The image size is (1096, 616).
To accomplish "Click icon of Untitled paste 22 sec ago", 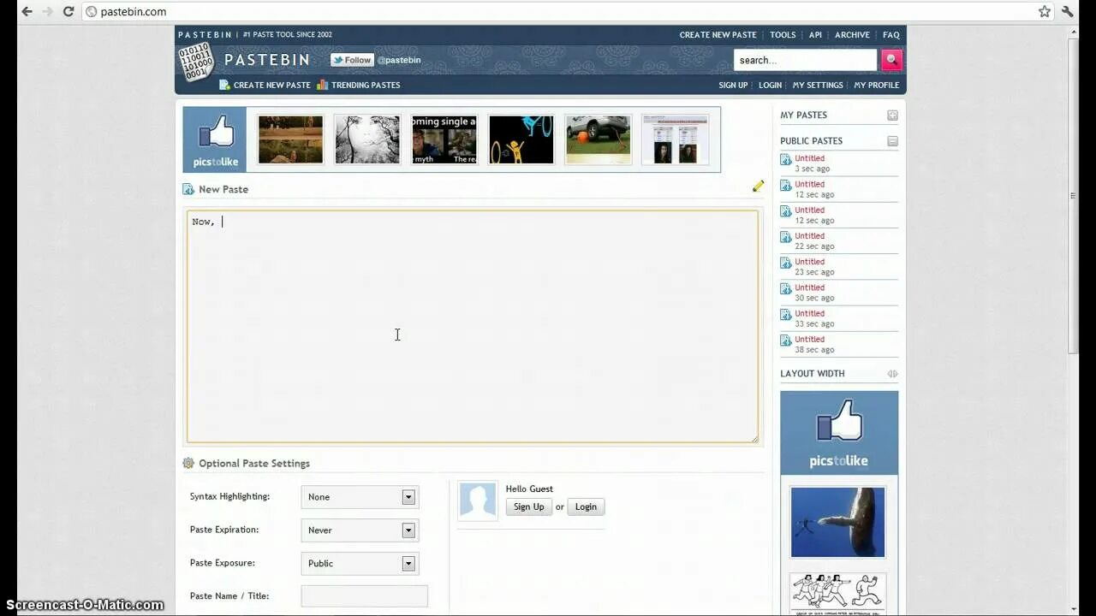I will click(x=785, y=237).
